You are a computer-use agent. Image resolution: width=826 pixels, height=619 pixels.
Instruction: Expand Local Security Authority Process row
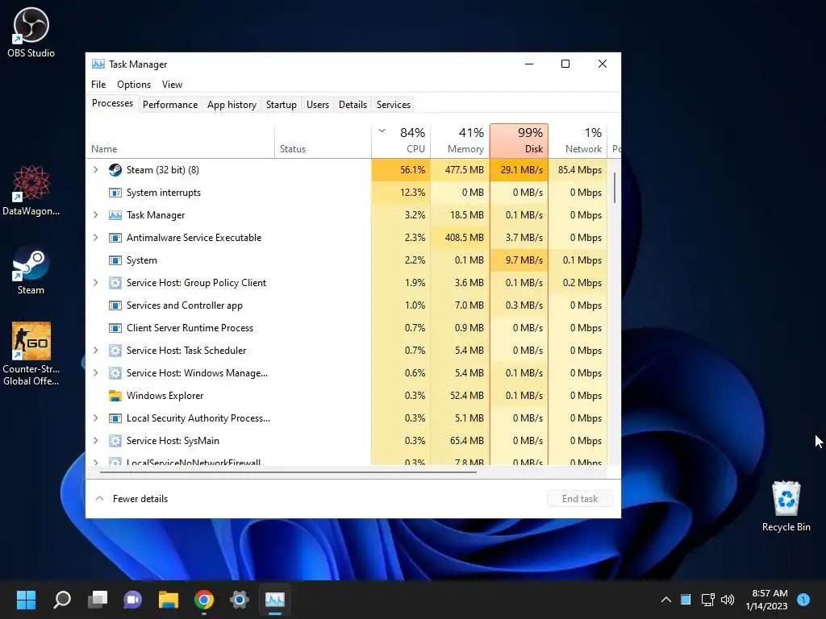click(95, 418)
